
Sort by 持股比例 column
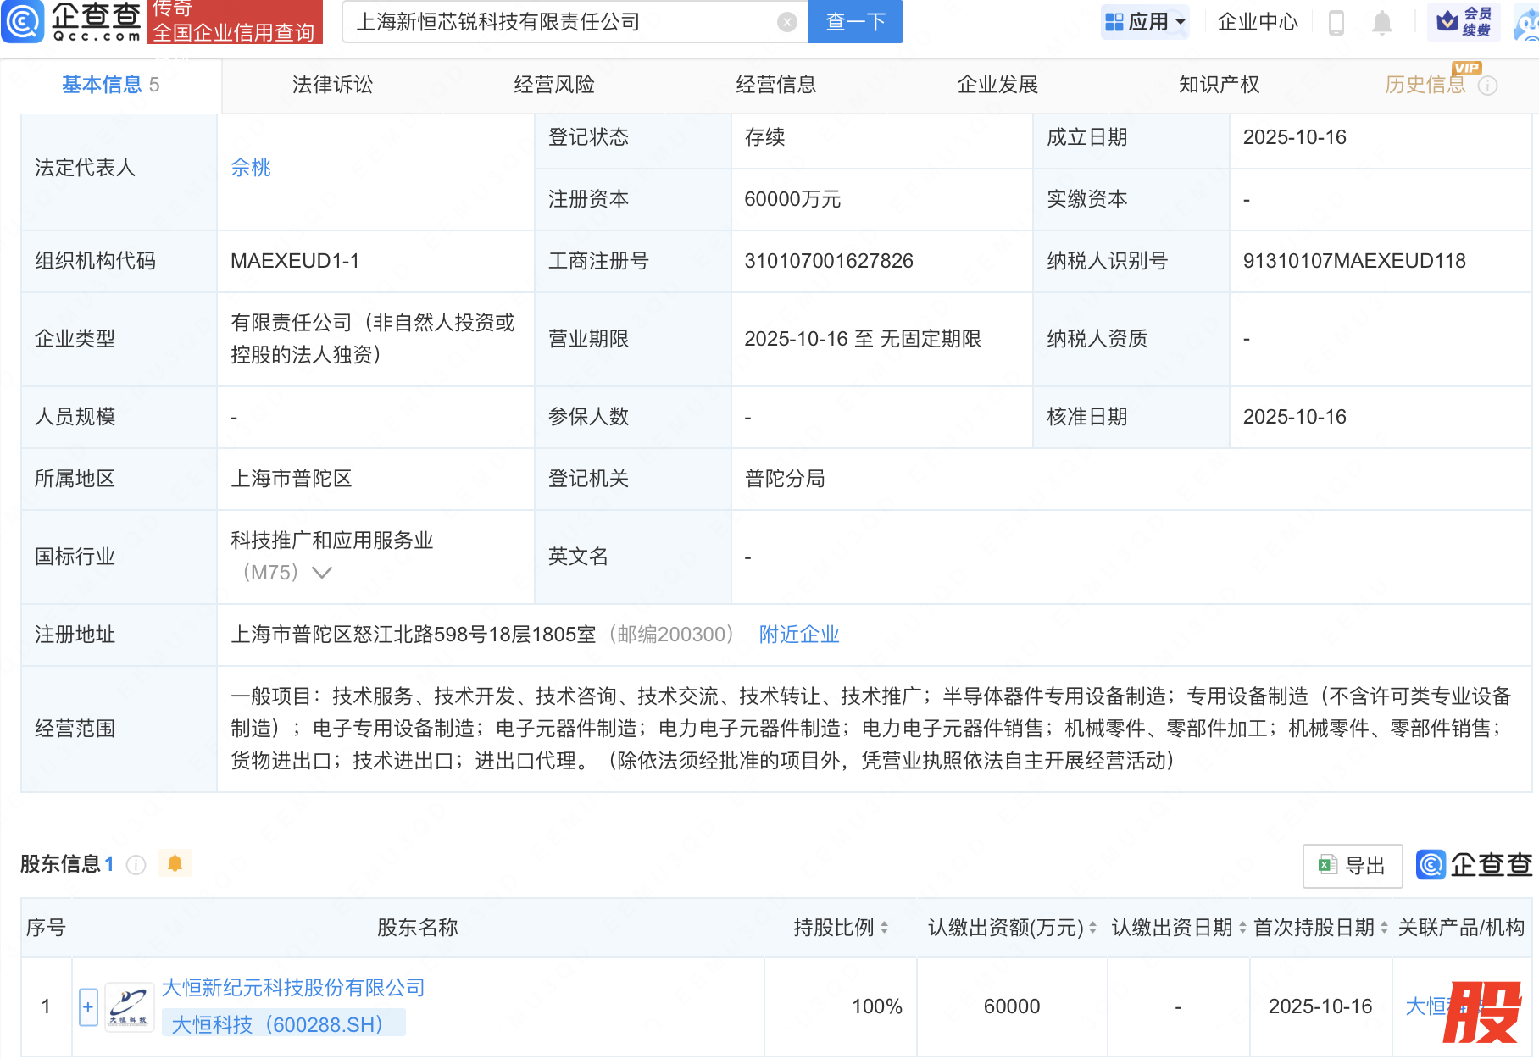pyautogui.click(x=884, y=928)
